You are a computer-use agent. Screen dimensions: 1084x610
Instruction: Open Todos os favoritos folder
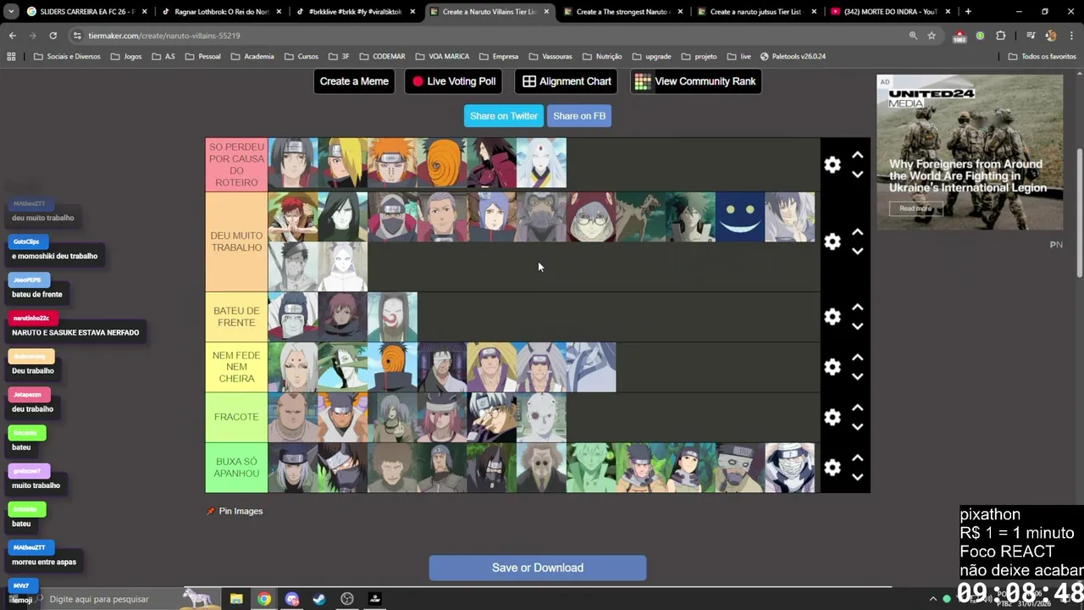pyautogui.click(x=1042, y=57)
